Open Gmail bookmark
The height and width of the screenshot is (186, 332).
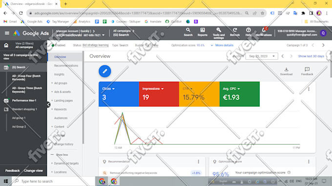click(x=10, y=21)
